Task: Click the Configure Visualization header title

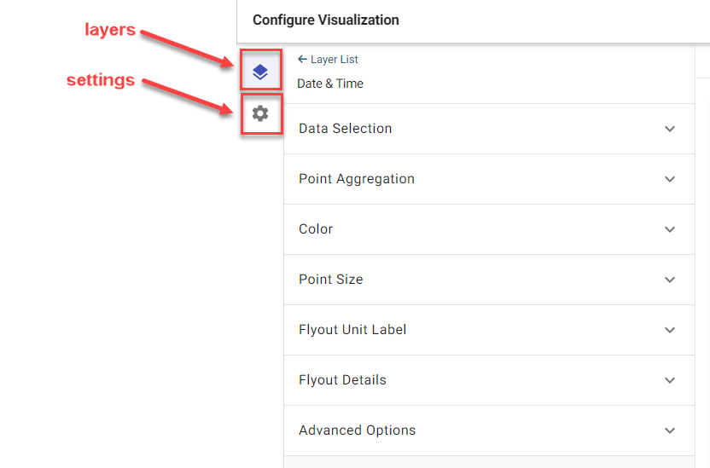Action: click(x=326, y=20)
